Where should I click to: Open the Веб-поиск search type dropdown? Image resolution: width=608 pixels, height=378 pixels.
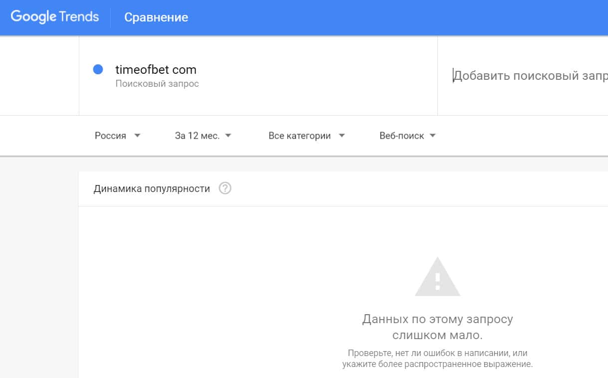[402, 136]
